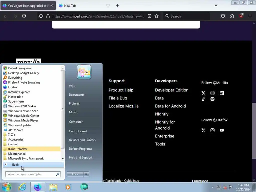Open the Firefox hamburger application menu
The height and width of the screenshot is (192, 256).
click(x=250, y=16)
